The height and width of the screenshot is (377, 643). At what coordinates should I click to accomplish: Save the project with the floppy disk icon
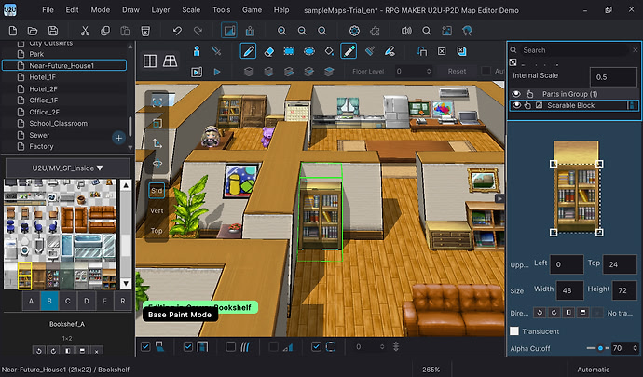click(x=53, y=31)
